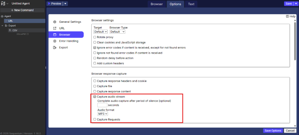This screenshot has width=299, height=135.
Task: Click the Browser window icon in the sidebar
Action: 55,35
